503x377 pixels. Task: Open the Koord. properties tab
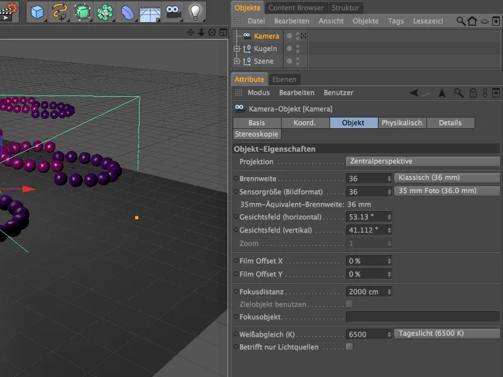[305, 123]
